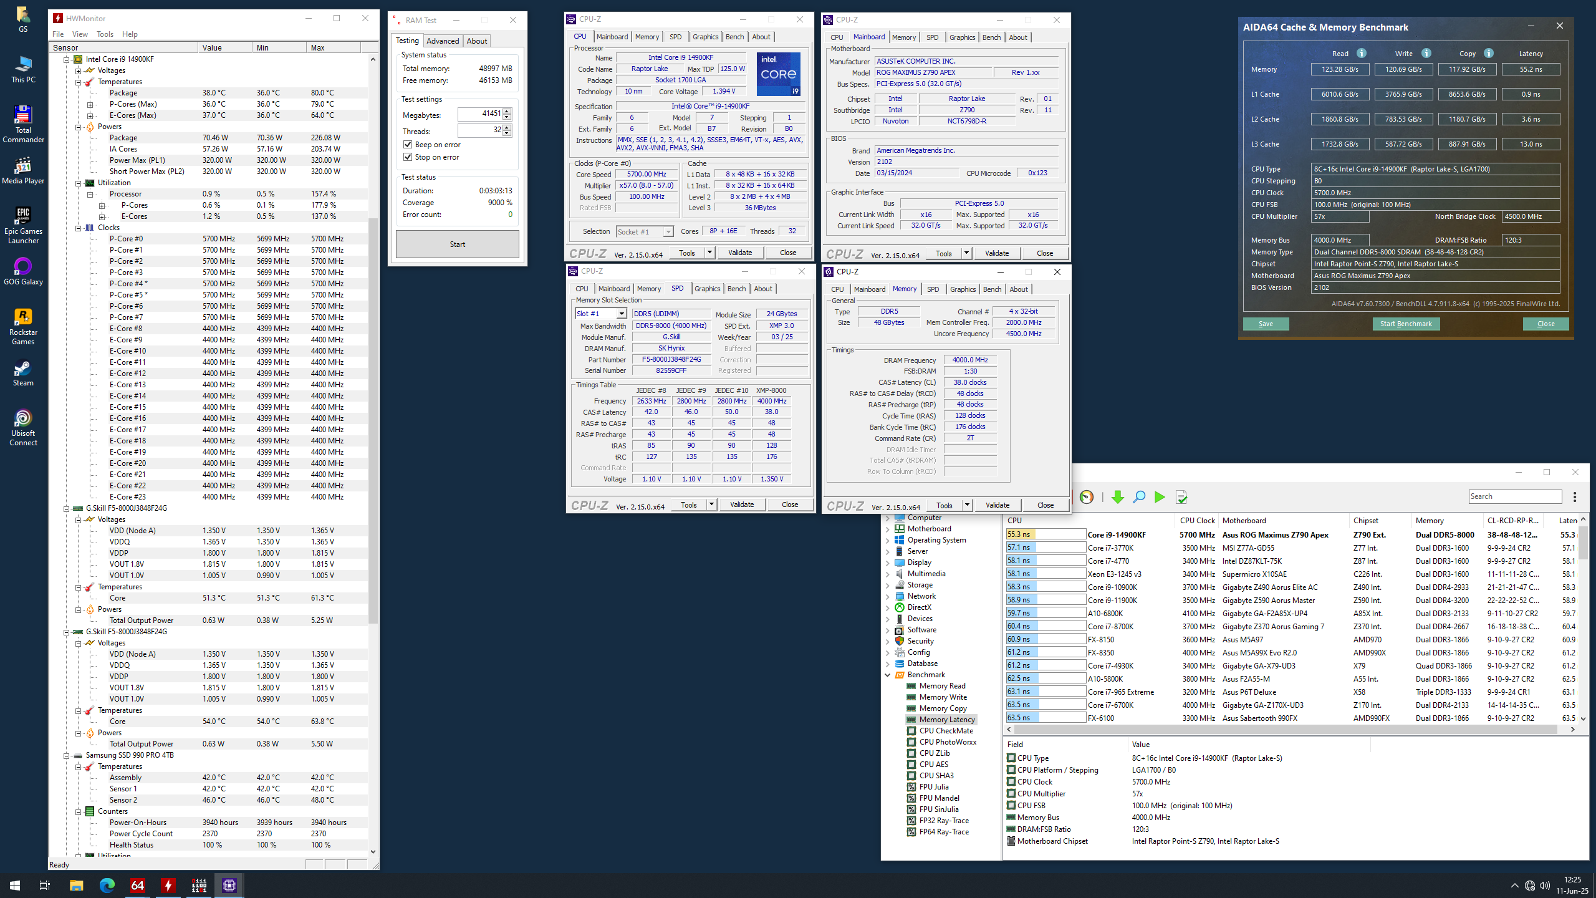Expand the E-Cores utilization node in HWMonitor
Viewport: 1596px width, 898px height.
pos(102,217)
